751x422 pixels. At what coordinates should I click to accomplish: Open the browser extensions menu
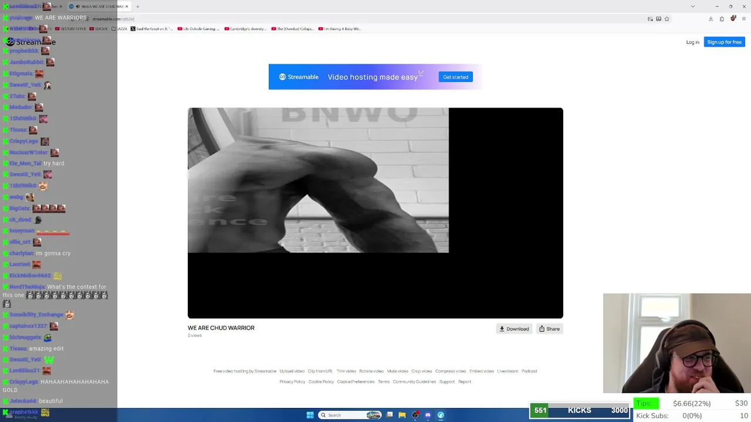[722, 19]
